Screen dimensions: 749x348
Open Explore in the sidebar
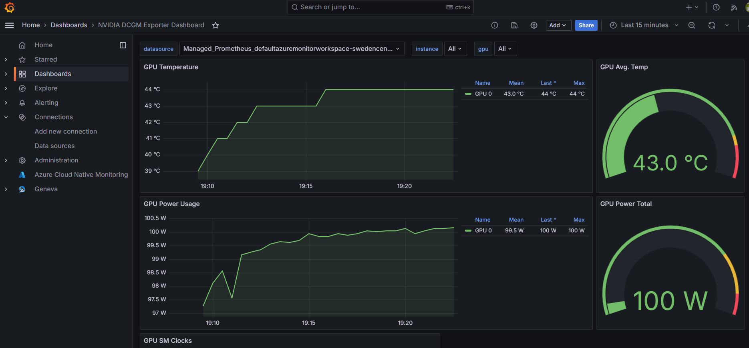tap(46, 88)
